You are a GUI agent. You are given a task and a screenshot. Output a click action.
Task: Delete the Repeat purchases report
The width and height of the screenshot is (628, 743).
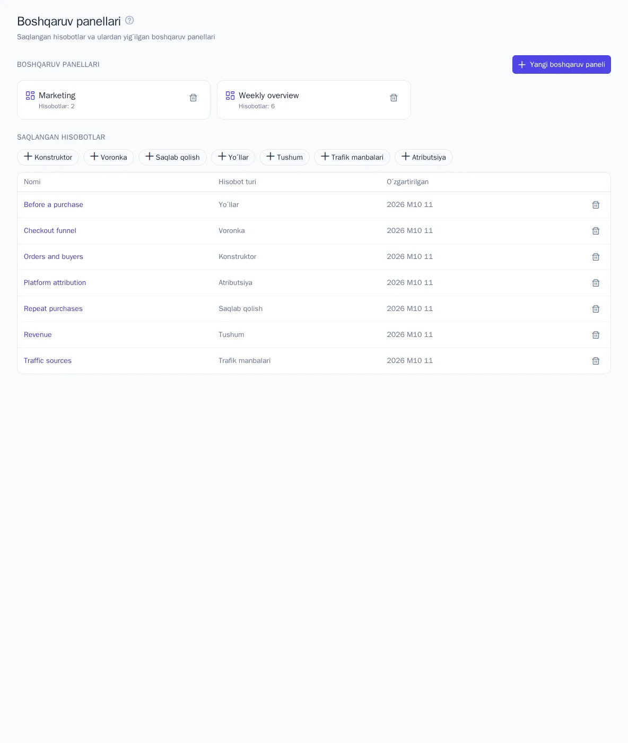coord(596,309)
